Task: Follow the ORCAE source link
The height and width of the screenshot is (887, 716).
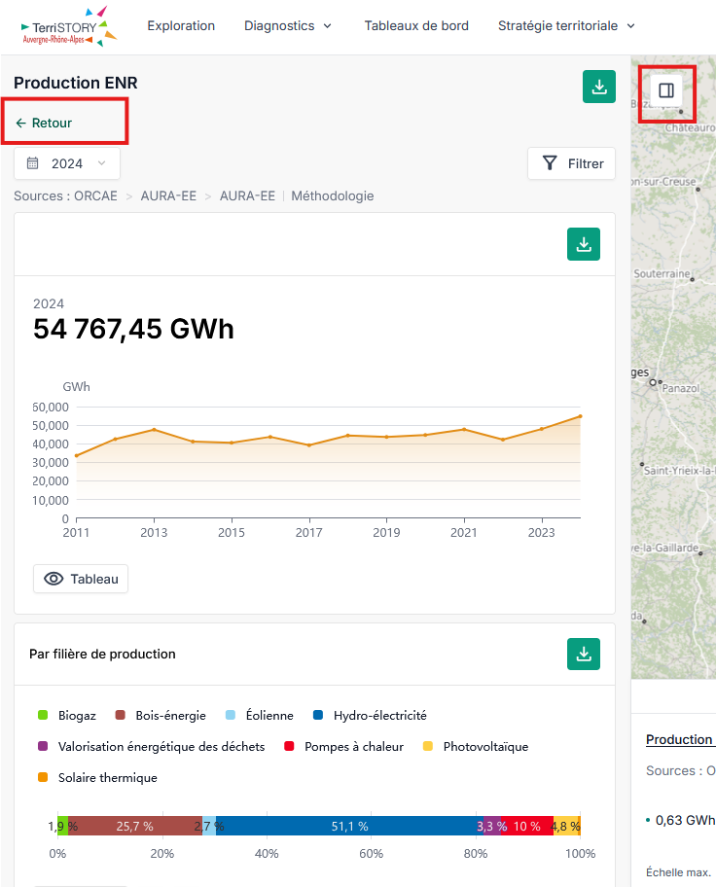Action: (95, 195)
